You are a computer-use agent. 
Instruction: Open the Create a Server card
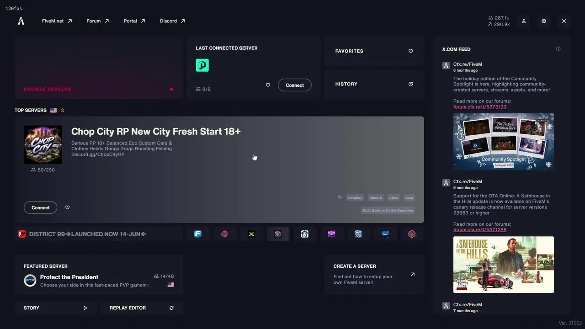374,275
